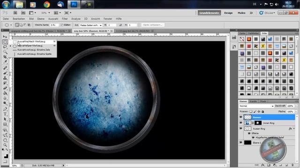Launch Bridge from application bar
This screenshot has width=300, height=168.
click(15, 13)
